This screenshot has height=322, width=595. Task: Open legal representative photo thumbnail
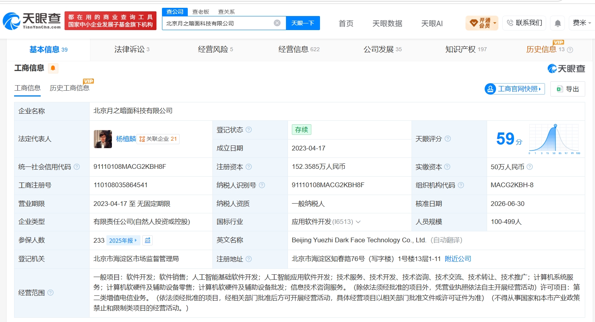click(x=103, y=139)
